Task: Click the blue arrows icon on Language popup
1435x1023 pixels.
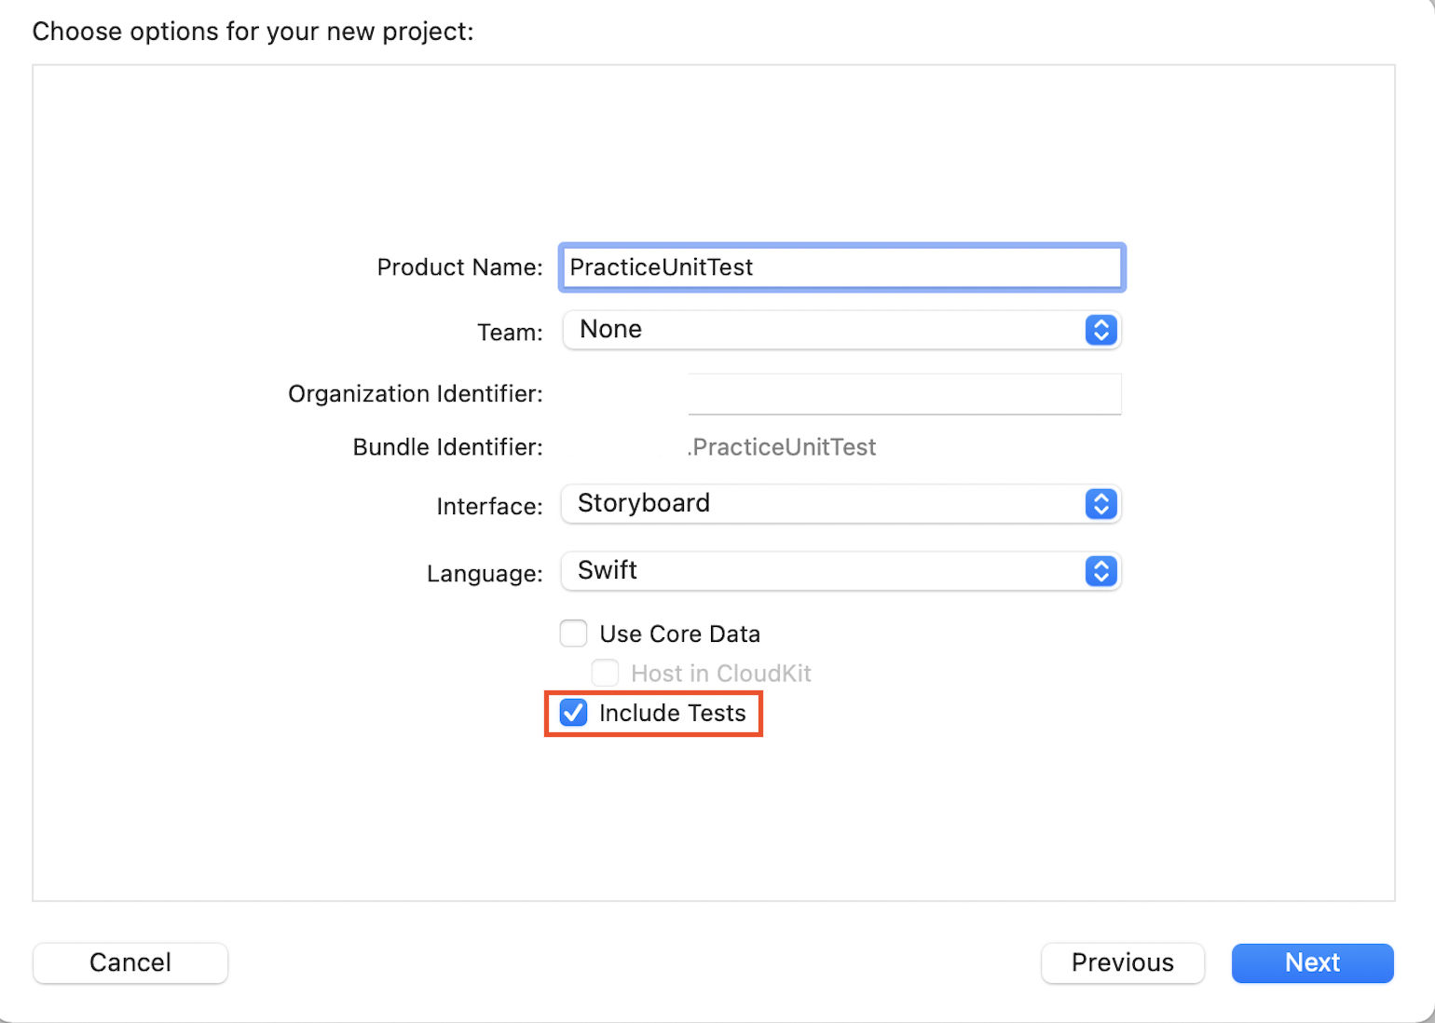Action: pyautogui.click(x=1100, y=571)
